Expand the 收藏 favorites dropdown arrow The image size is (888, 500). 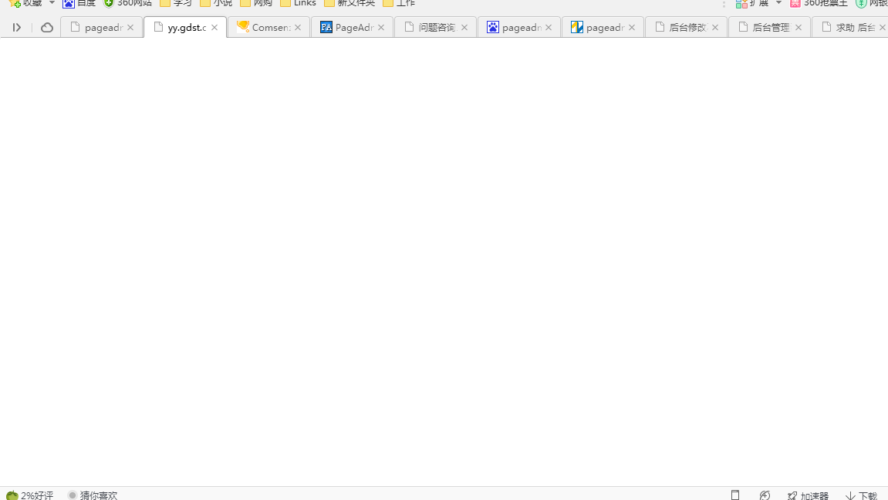tap(52, 3)
